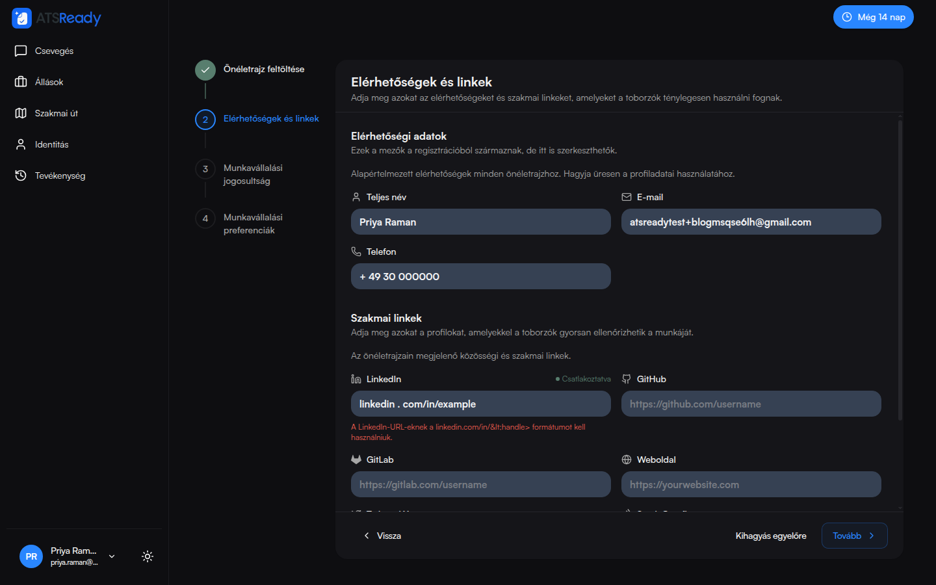Click the priya.raman@... email text
This screenshot has height=585, width=936.
coord(74,562)
